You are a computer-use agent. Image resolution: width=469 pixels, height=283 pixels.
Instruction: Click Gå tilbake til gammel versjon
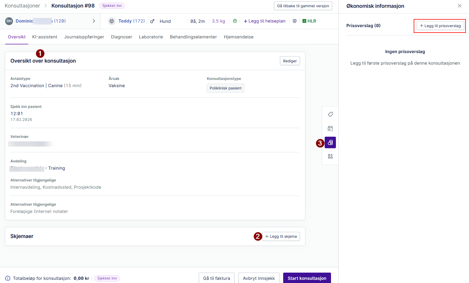click(303, 6)
